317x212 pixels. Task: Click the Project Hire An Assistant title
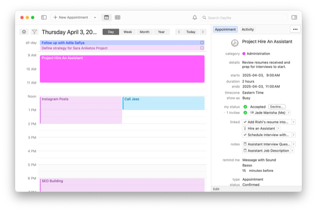click(x=267, y=42)
